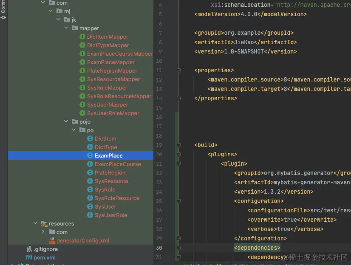
Task: Fold the properties tag on line 11
Action: coord(178,70)
